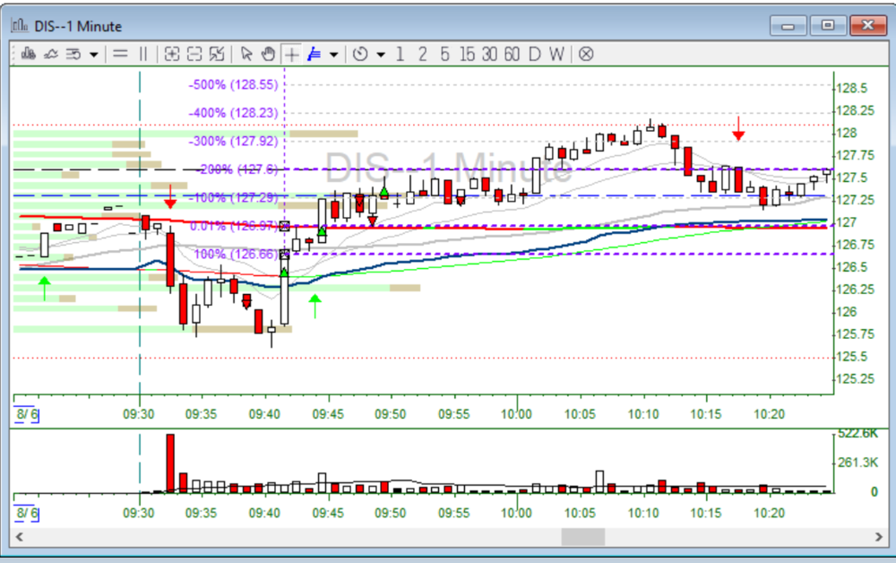Toggle the crosshair cursor tool
The height and width of the screenshot is (563, 896).
pos(291,54)
